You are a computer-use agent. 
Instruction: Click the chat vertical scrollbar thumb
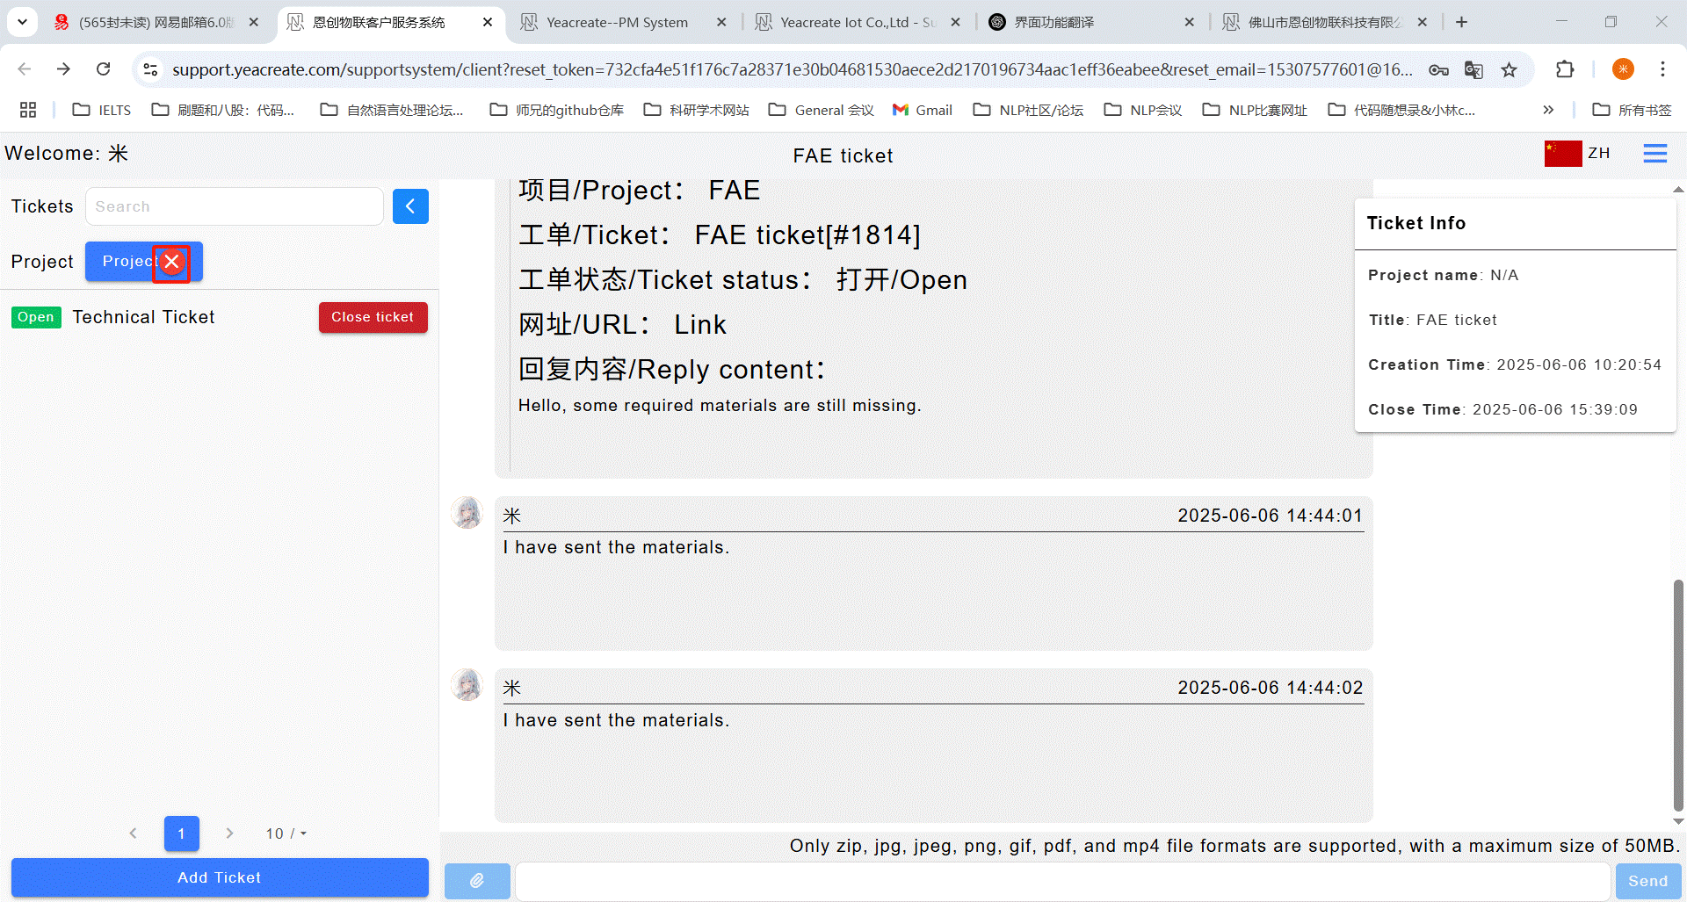[x=1678, y=694]
